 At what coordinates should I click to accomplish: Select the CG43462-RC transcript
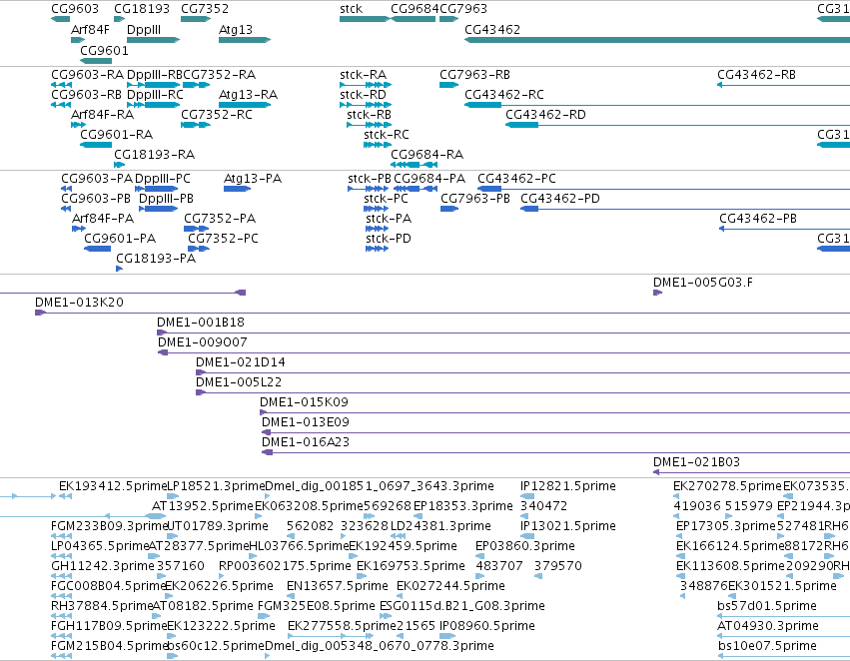point(657,105)
